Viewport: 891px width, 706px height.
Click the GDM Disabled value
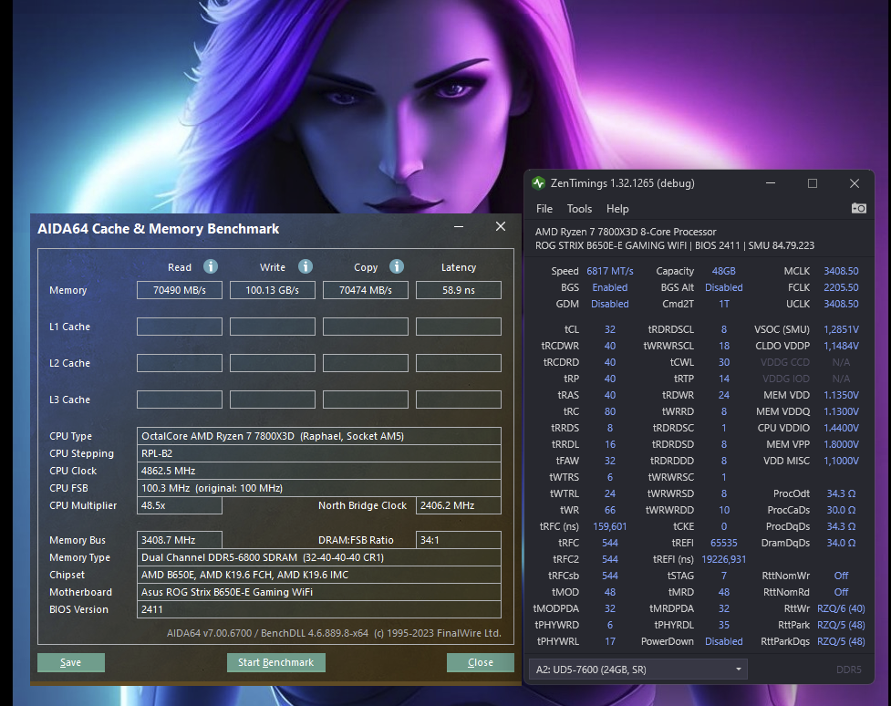click(x=610, y=304)
